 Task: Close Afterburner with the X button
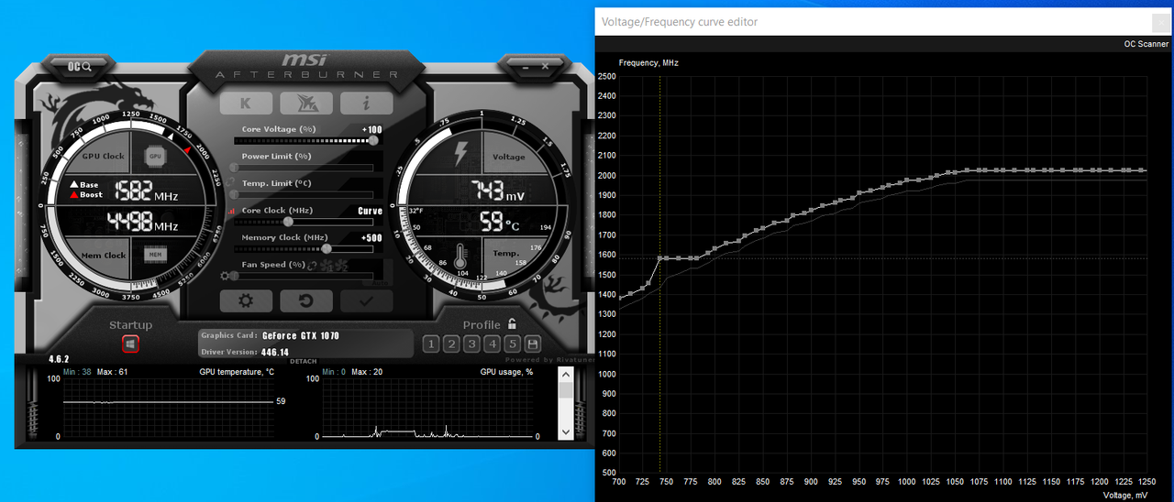click(x=545, y=66)
